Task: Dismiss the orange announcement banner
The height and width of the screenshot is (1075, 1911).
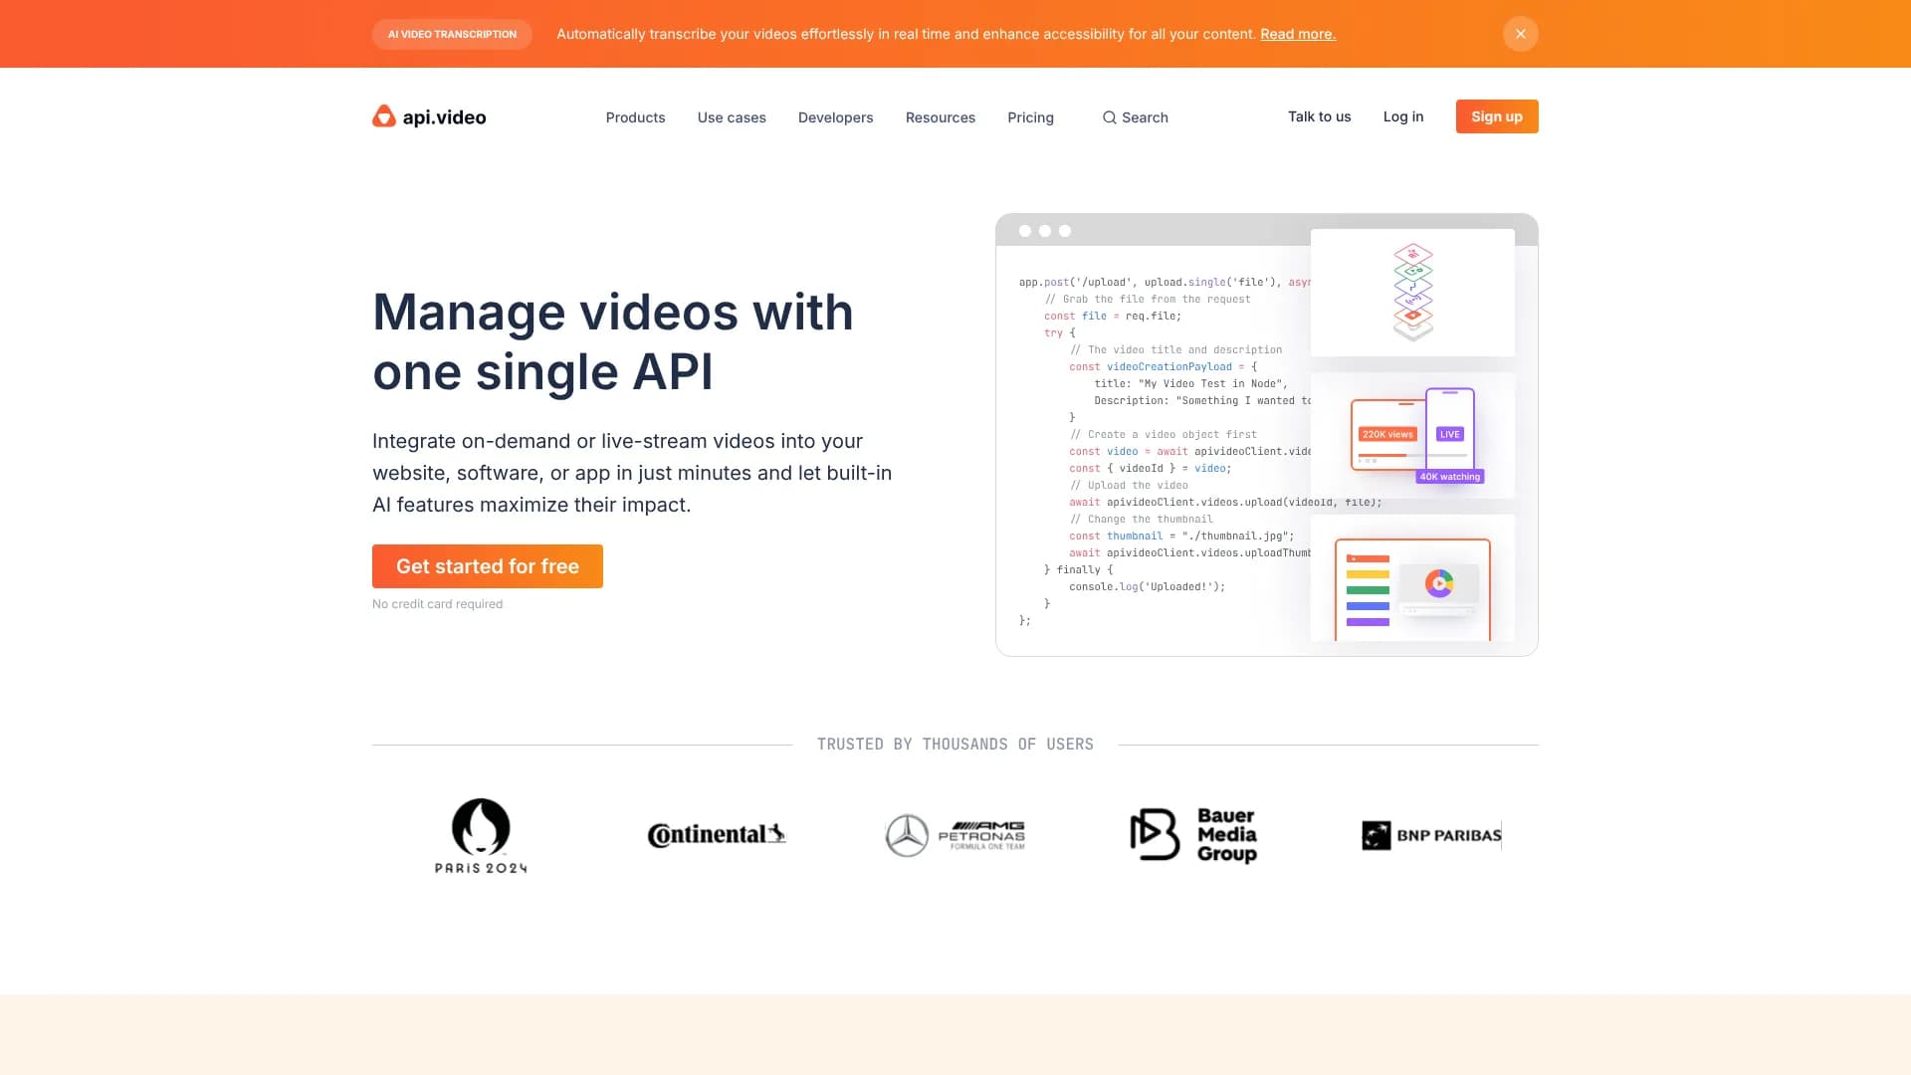Action: tap(1520, 33)
